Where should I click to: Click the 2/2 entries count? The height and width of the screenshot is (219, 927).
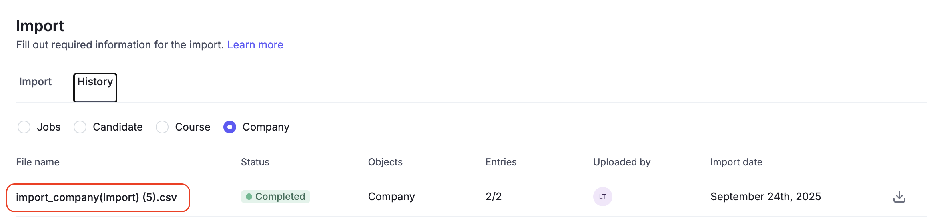click(x=493, y=197)
